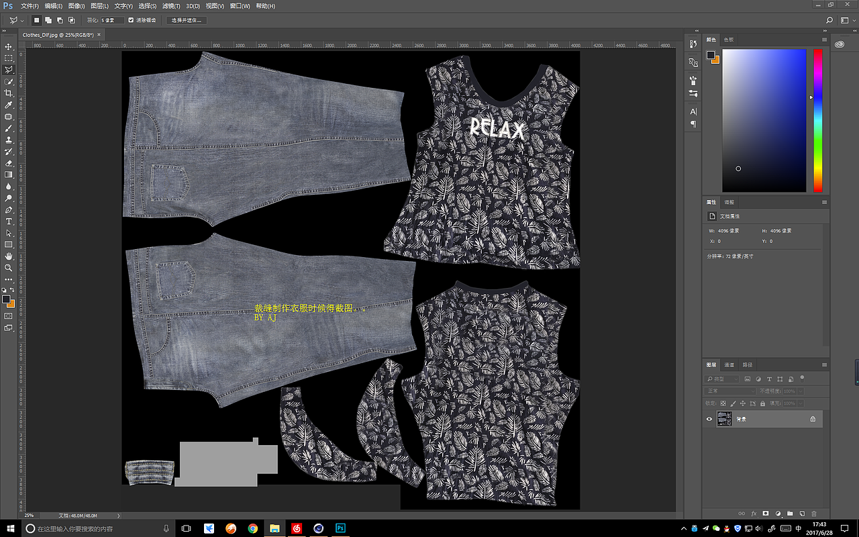Select the Zoom tool

coord(9,268)
